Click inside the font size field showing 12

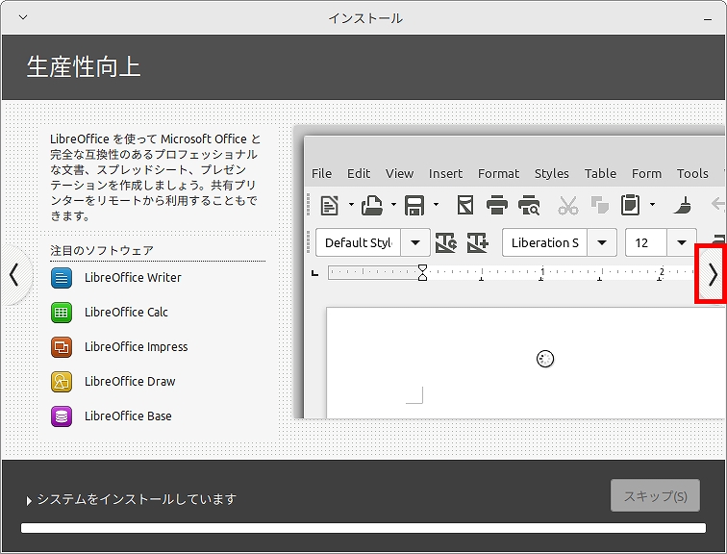coord(646,242)
